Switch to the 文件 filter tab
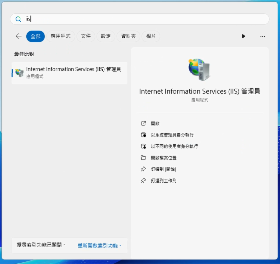This screenshot has height=264, width=280. (86, 36)
